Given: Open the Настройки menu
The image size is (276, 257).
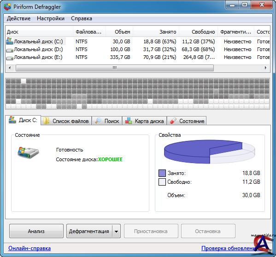Looking at the screenshot, I should point(51,18).
